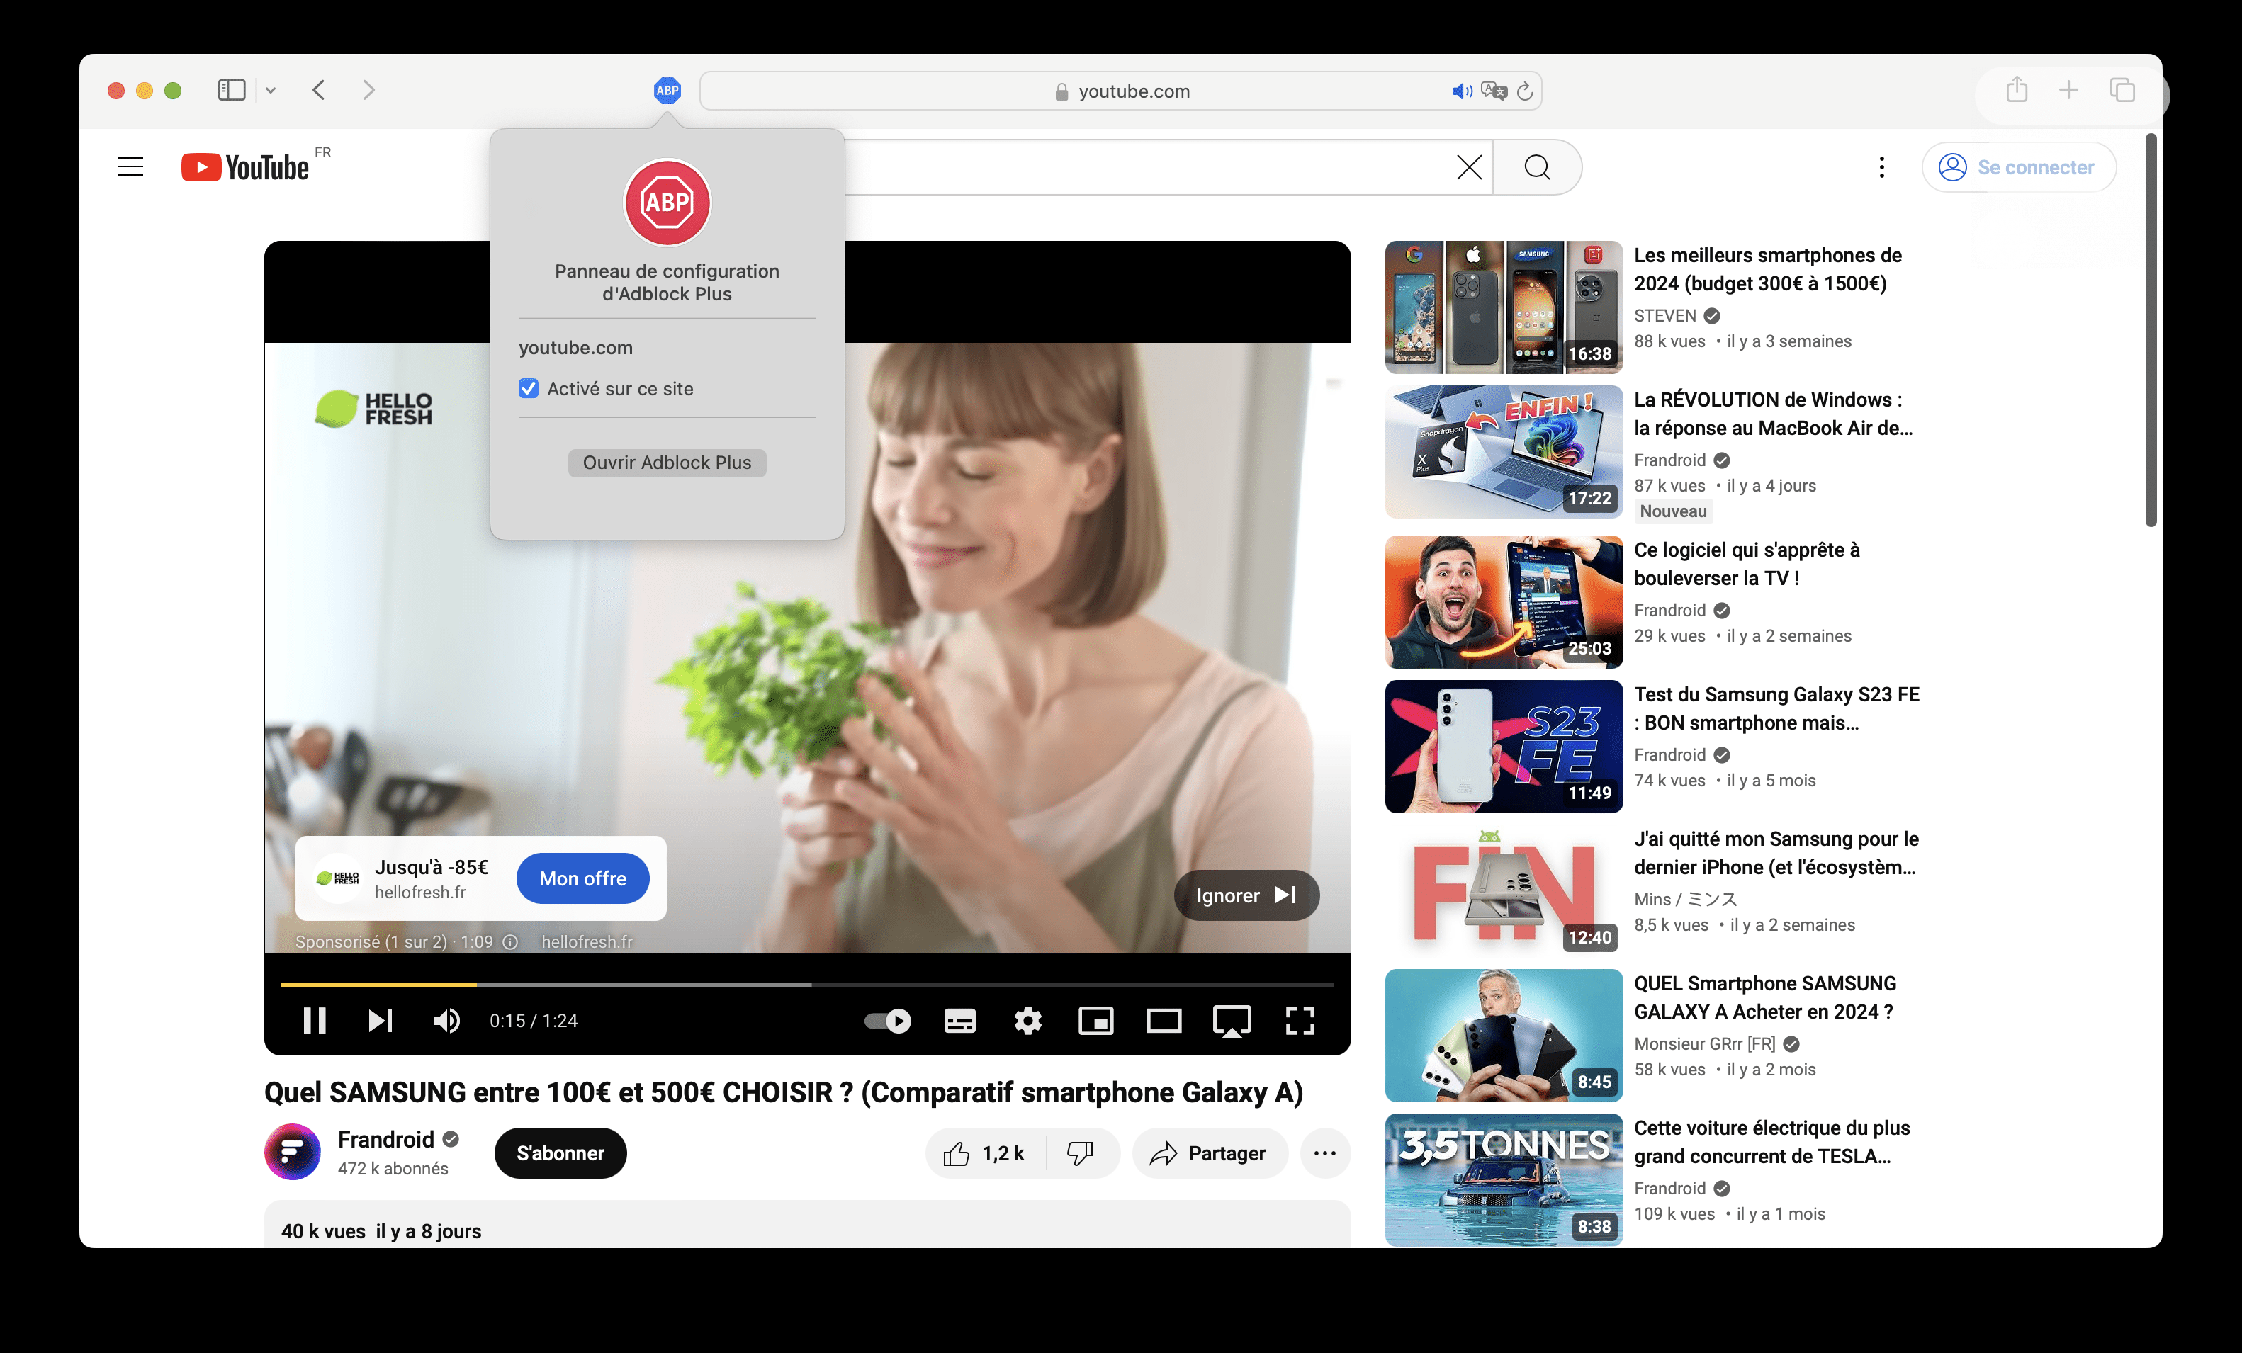Enter fullscreen mode

tap(1300, 1021)
